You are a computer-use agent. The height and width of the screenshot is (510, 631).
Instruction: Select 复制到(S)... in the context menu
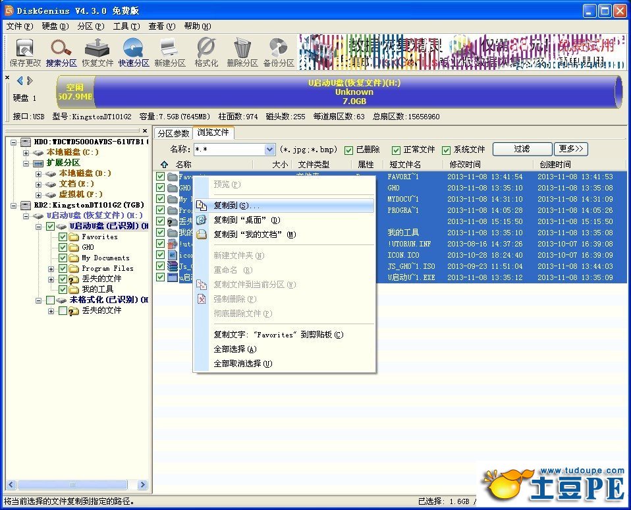[236, 206]
